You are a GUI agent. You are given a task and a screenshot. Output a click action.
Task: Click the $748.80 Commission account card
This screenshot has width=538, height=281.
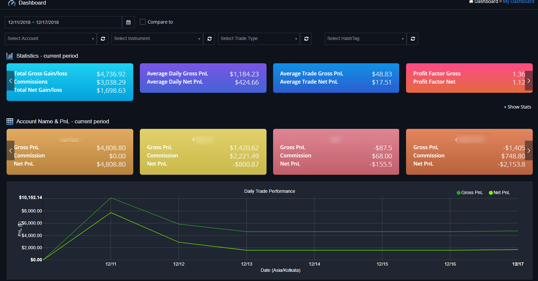click(469, 152)
